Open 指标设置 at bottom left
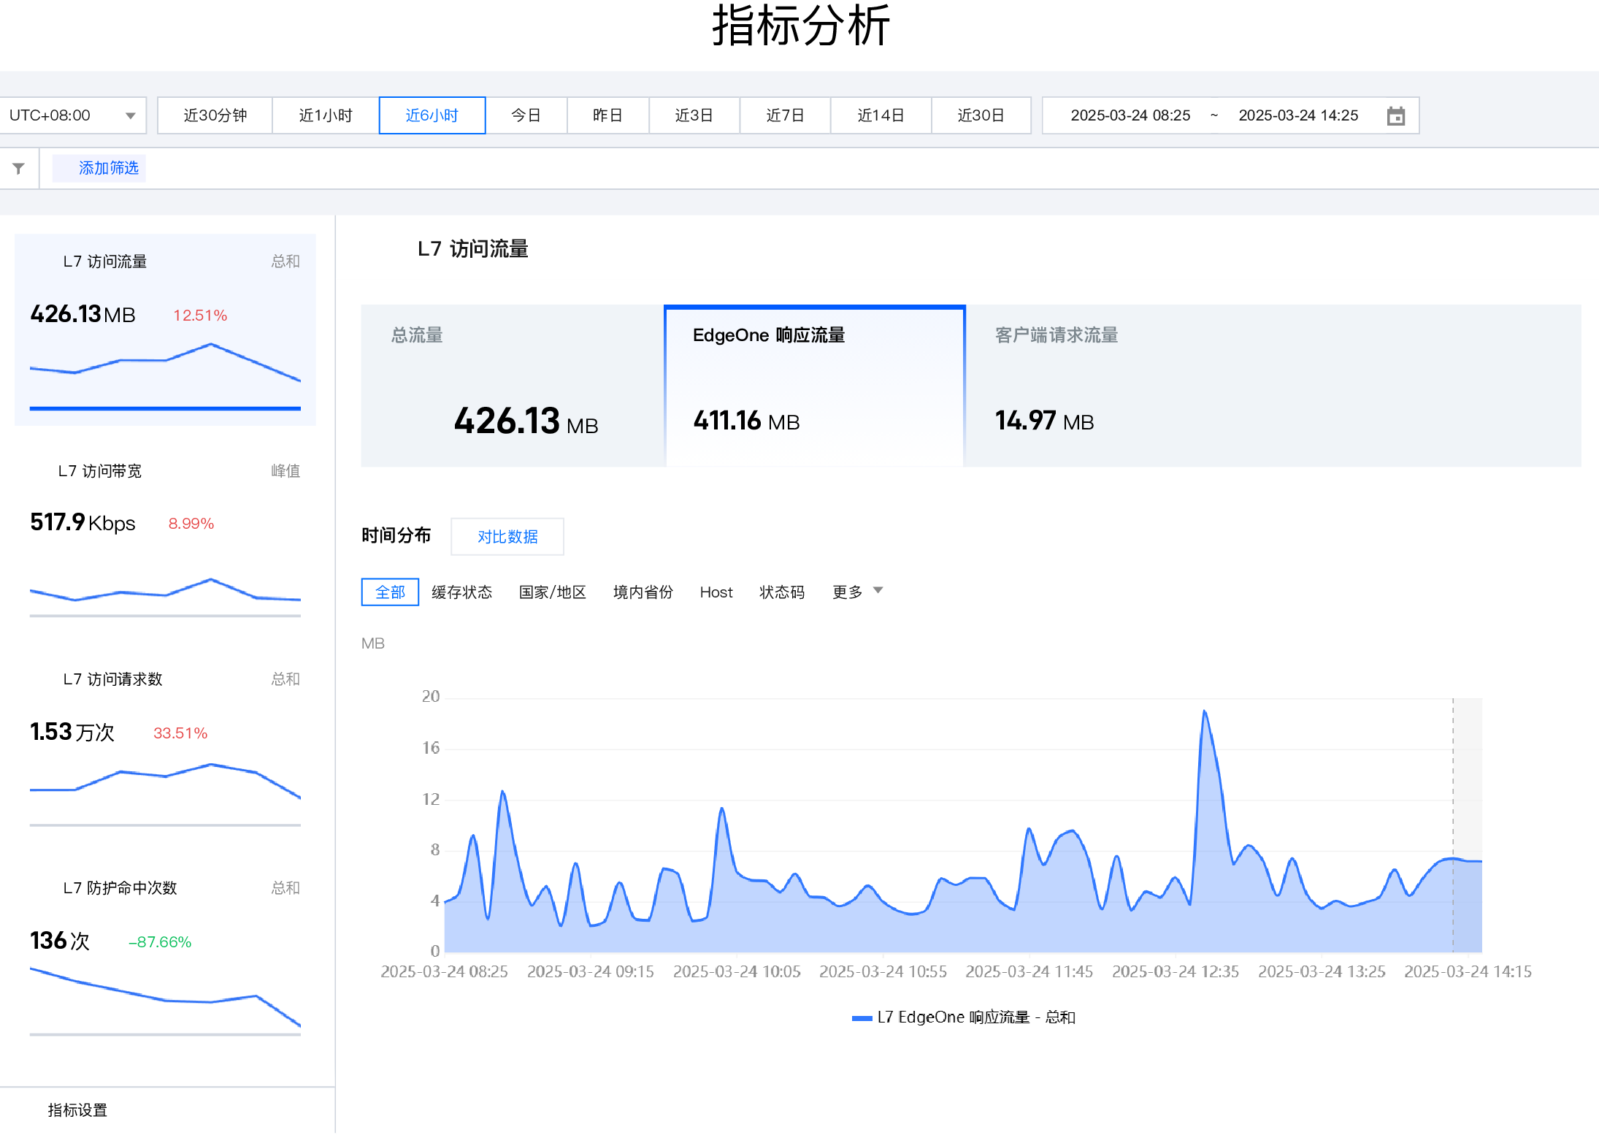The height and width of the screenshot is (1135, 1599). 76,1110
